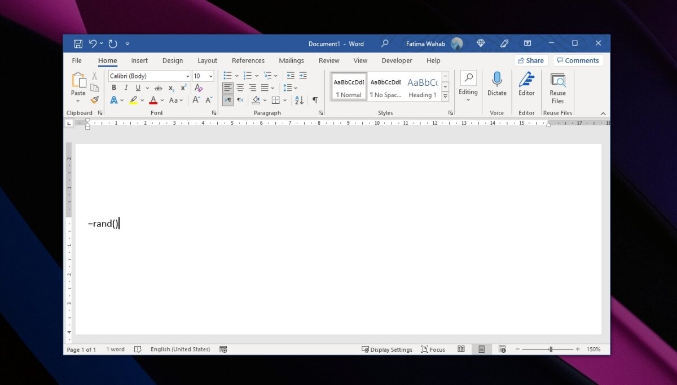Viewport: 677px width, 385px height.
Task: Open the Comments panel
Action: (578, 60)
